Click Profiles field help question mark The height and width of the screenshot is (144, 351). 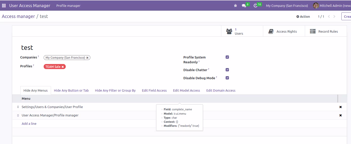34,66
